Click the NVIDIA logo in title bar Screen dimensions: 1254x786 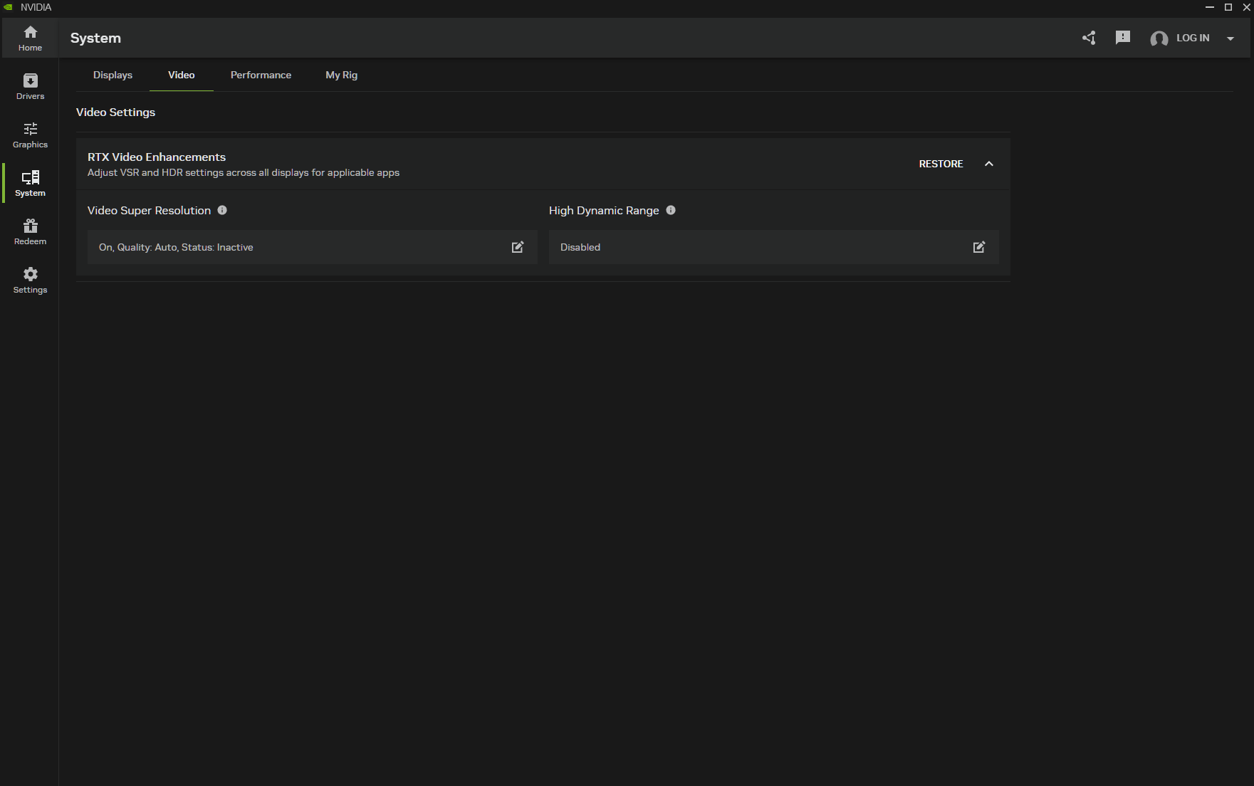click(x=9, y=7)
